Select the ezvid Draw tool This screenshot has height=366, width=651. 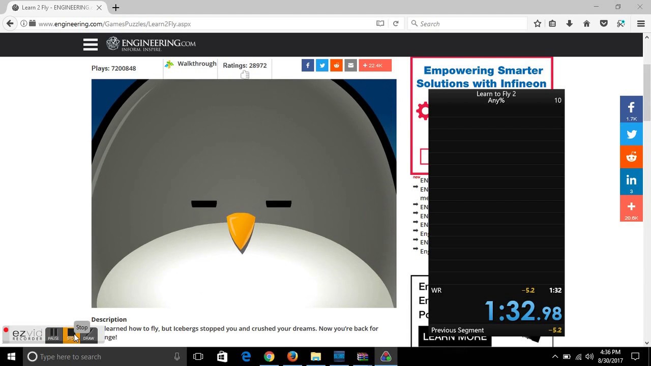click(88, 334)
